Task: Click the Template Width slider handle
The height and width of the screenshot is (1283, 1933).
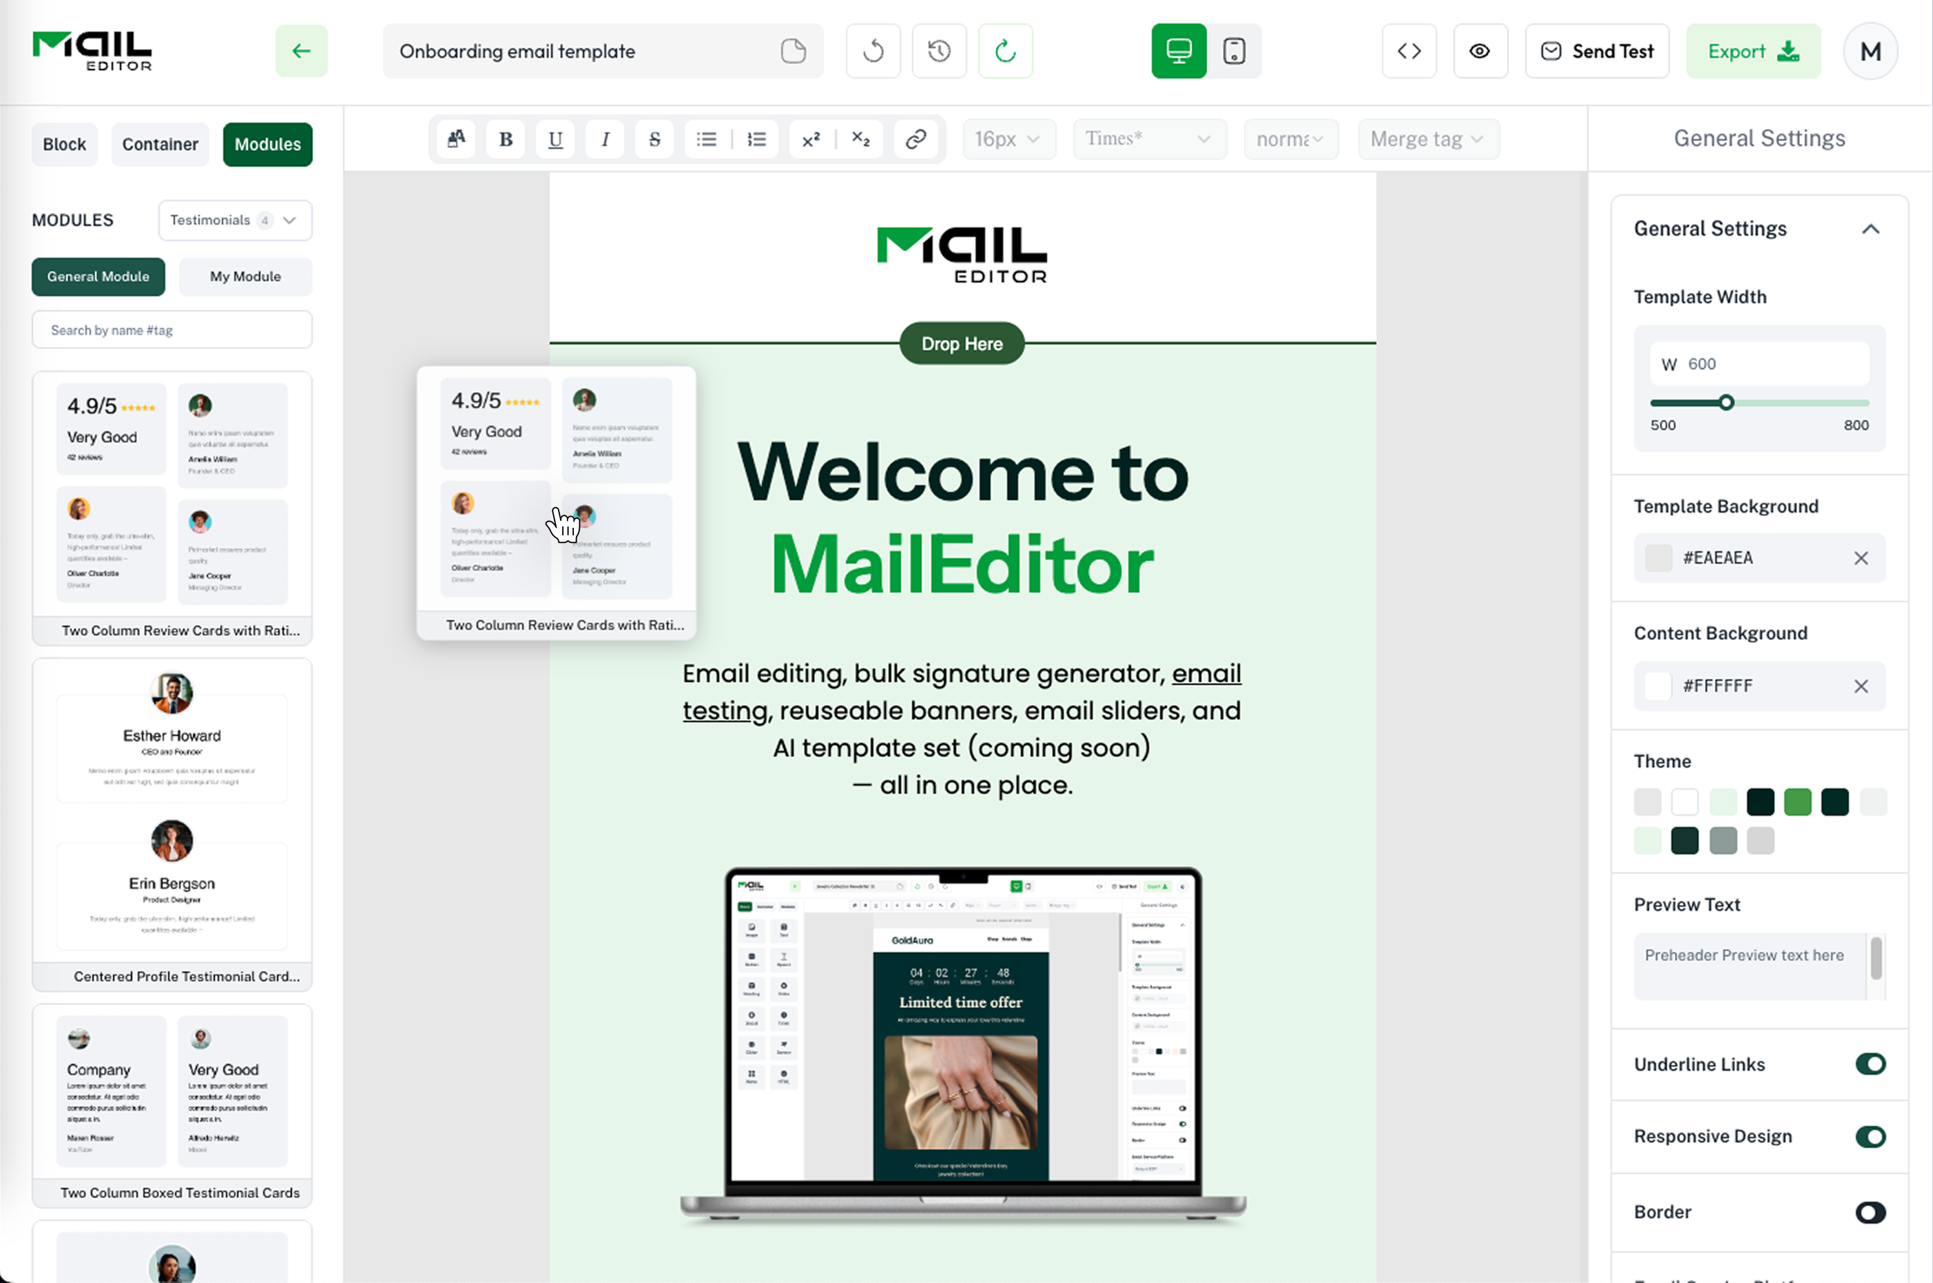Action: [1726, 402]
